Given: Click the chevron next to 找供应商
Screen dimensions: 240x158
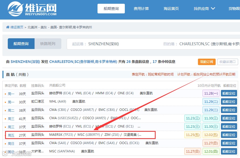Looking at the screenshot, I should coord(213,8).
